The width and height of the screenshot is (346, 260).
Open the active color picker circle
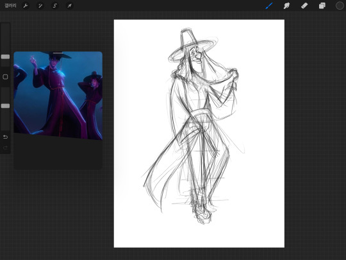pos(340,6)
